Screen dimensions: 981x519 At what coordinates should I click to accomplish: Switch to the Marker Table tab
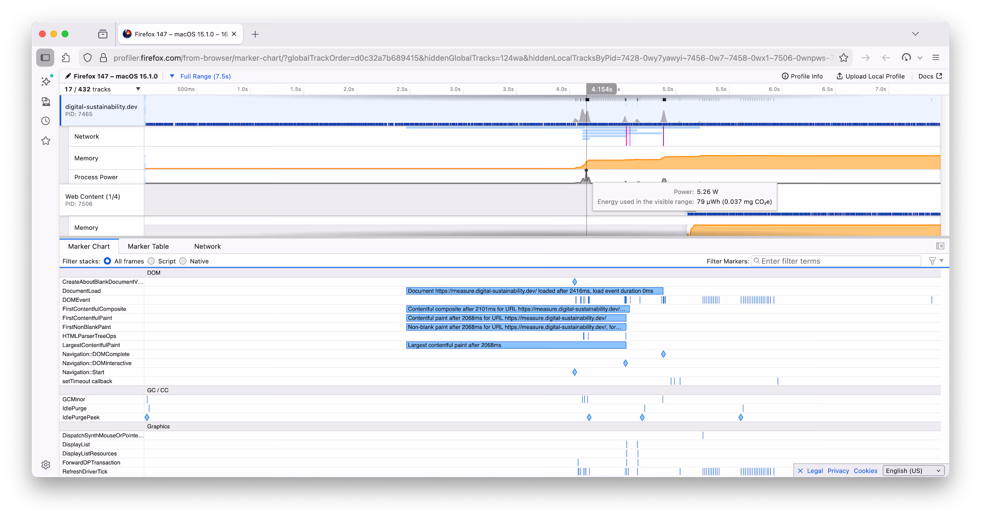(x=148, y=246)
